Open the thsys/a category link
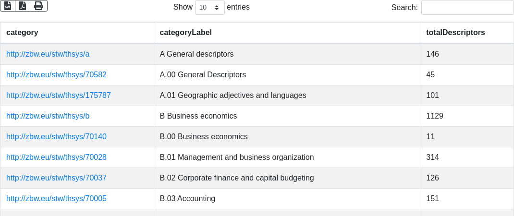This screenshot has width=514, height=216. click(48, 54)
